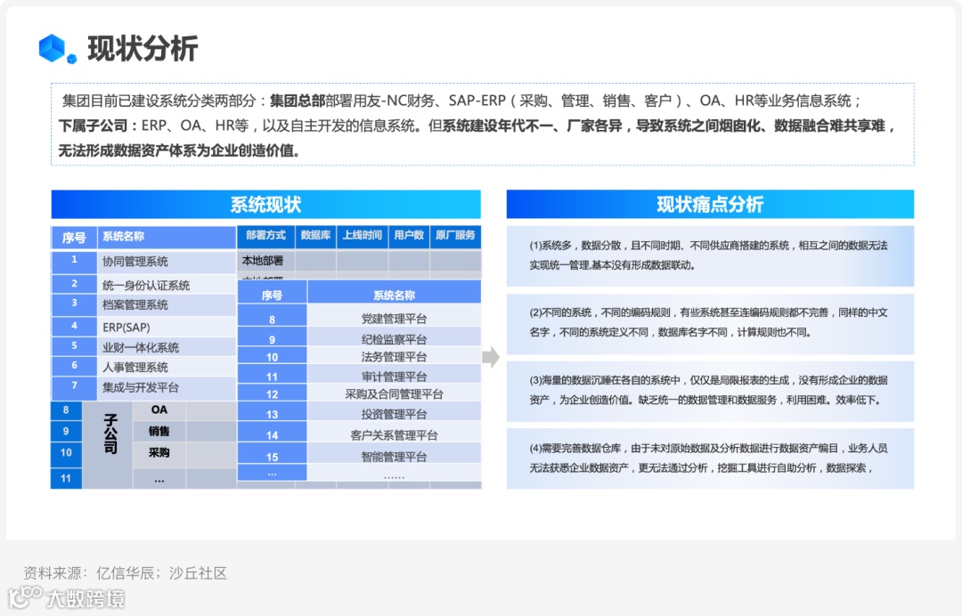Click the 销售 cell under 子公司
Image resolution: width=962 pixels, height=616 pixels.
coord(159,432)
